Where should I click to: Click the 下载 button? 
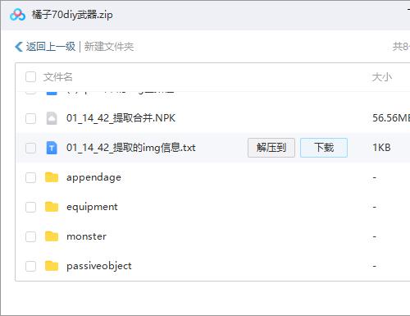(x=324, y=148)
